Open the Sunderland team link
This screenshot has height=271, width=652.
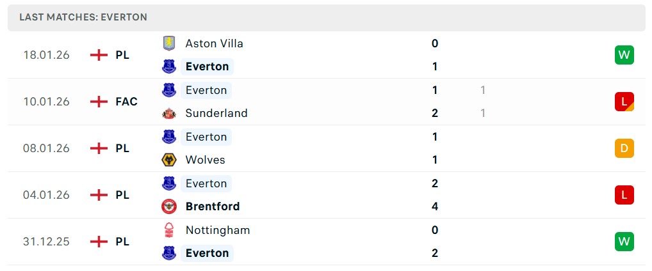pyautogui.click(x=216, y=113)
